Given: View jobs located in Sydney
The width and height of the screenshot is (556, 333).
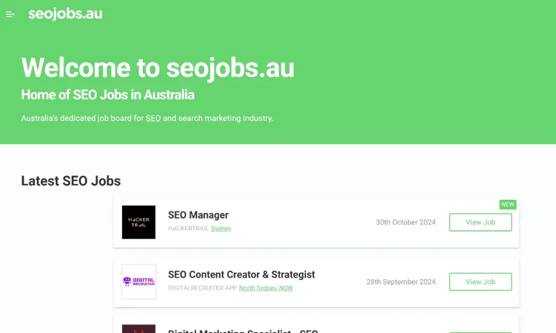Looking at the screenshot, I should (x=221, y=228).
